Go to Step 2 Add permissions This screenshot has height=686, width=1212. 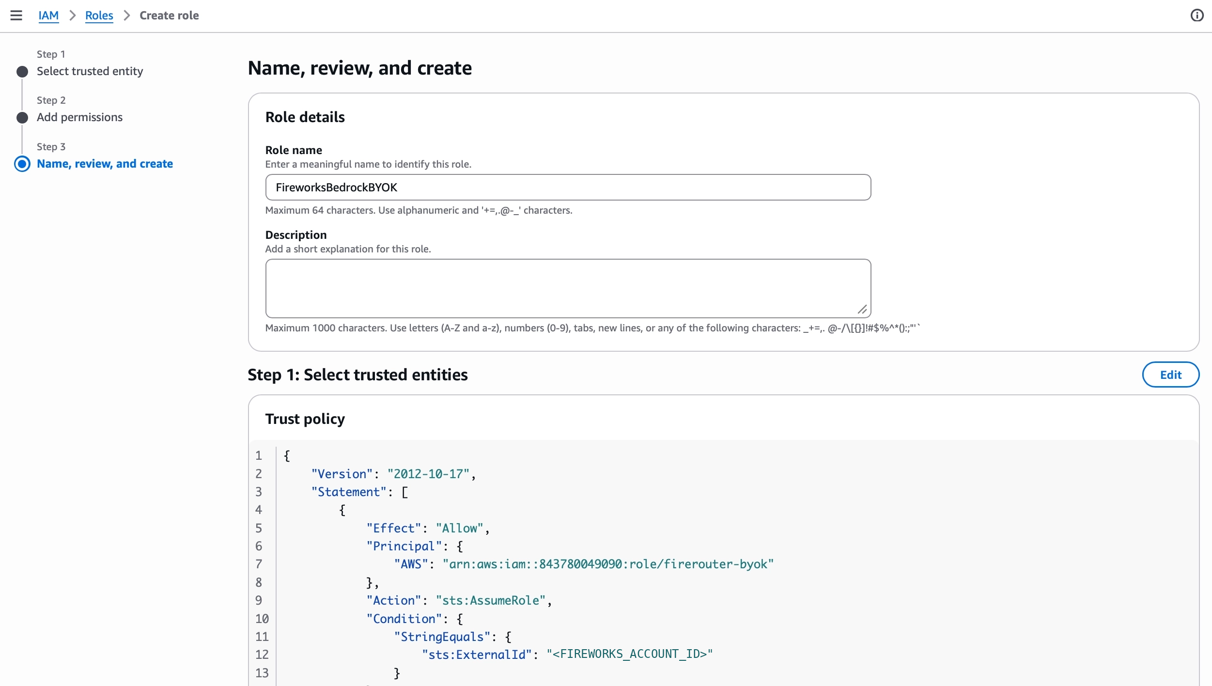79,117
